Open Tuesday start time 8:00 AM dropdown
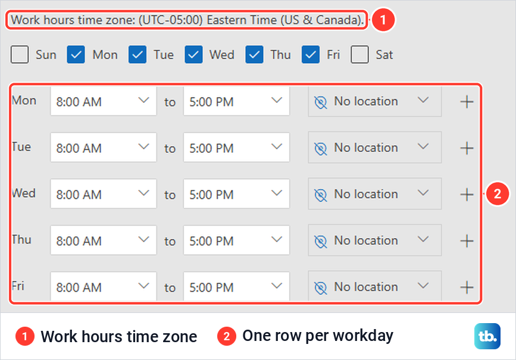The width and height of the screenshot is (516, 360). click(104, 148)
